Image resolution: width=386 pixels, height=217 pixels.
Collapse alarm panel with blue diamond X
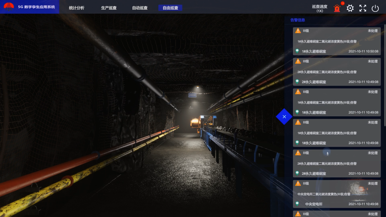click(x=284, y=117)
